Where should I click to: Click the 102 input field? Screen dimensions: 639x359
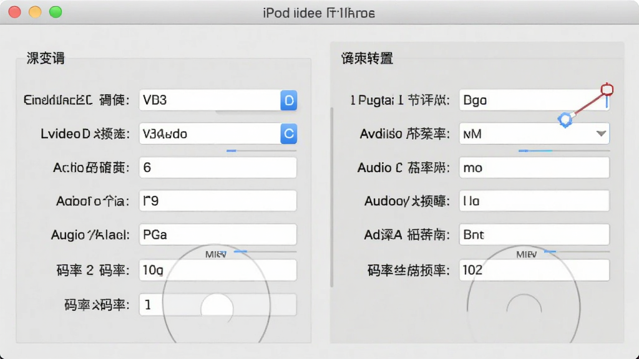534,270
